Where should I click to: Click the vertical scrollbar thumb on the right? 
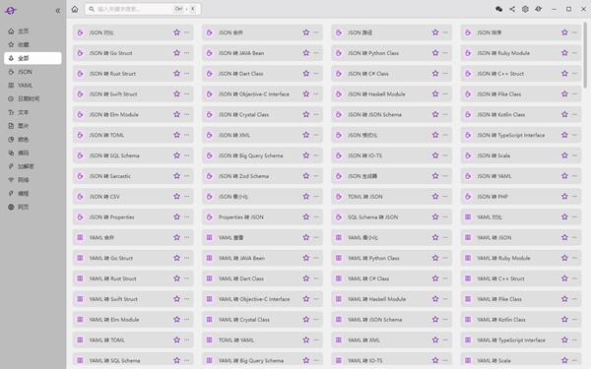pos(585,55)
